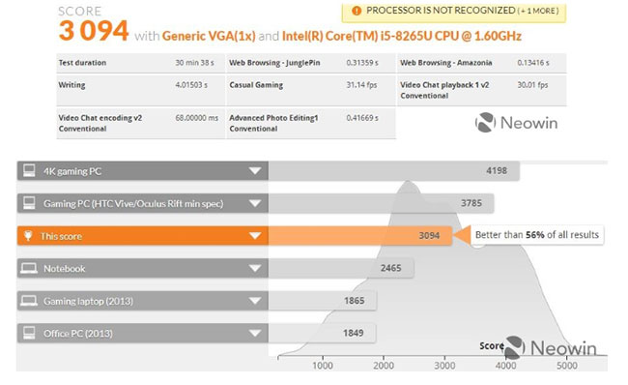The image size is (628, 385).
Task: Open the Generic VGA(1x) link
Action: pos(209,36)
